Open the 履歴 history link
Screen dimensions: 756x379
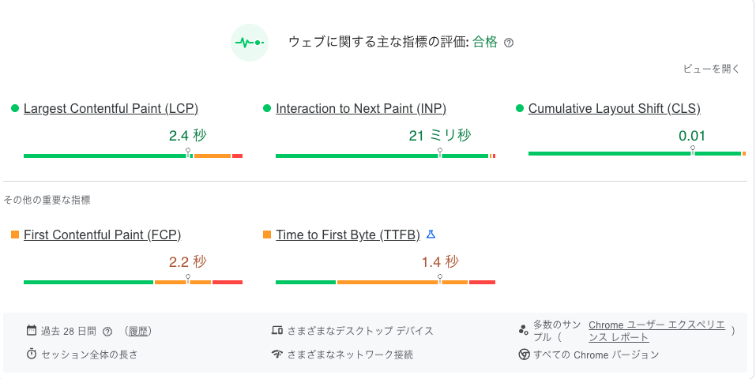139,331
